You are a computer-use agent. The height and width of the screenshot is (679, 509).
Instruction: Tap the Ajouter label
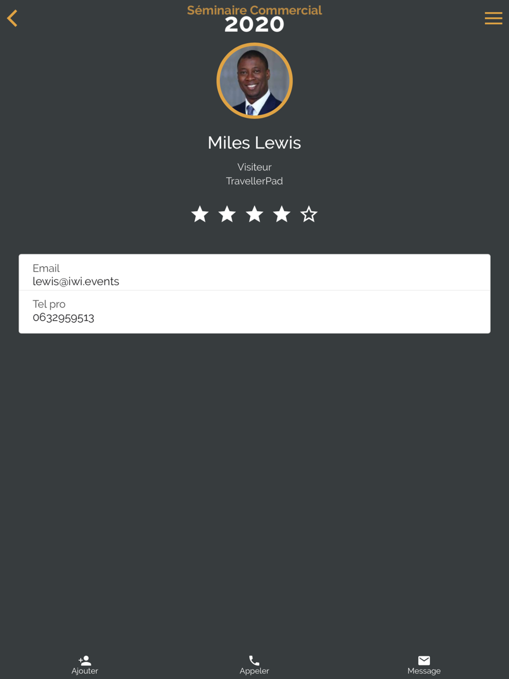coord(85,671)
